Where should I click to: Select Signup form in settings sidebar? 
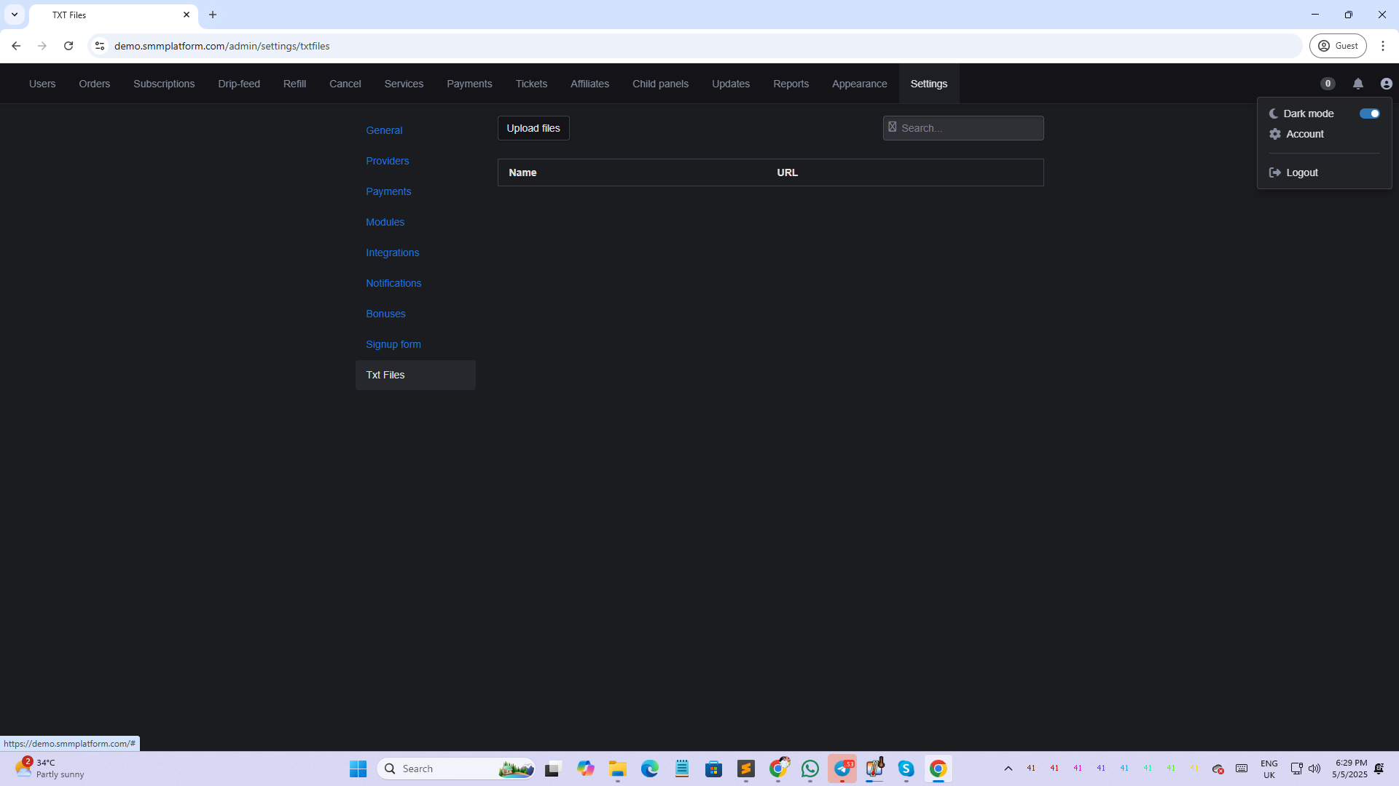click(393, 344)
